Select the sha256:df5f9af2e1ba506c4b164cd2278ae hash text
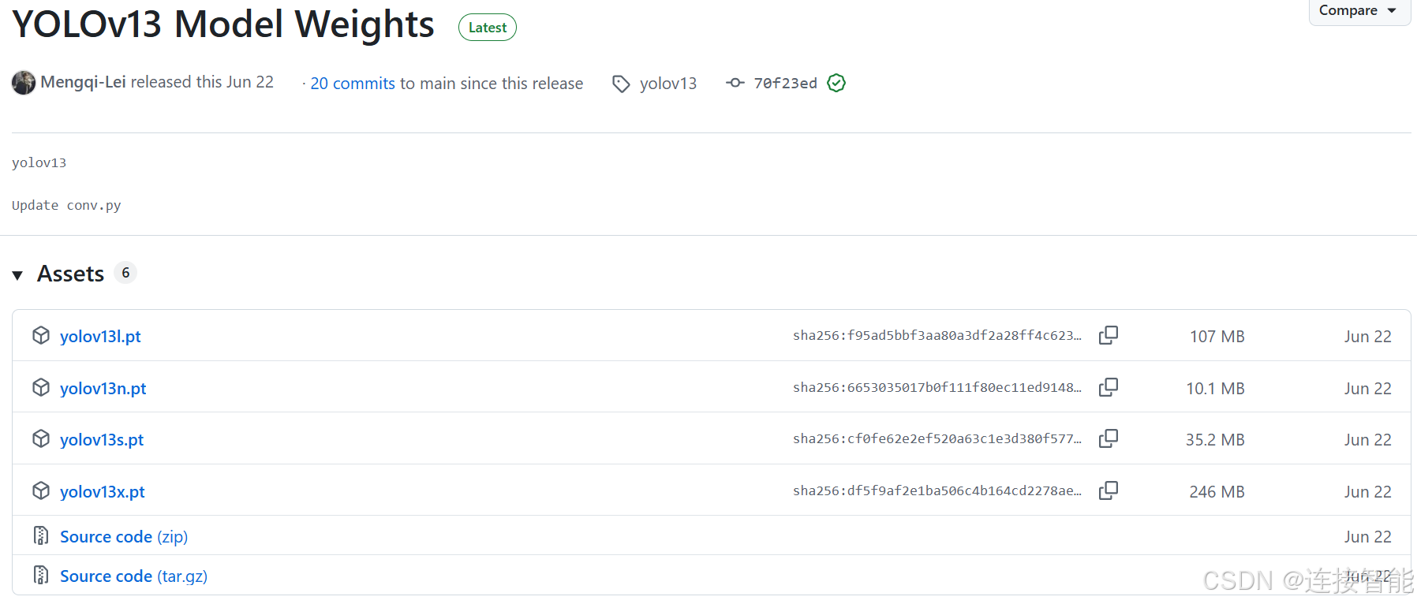 [x=937, y=491]
